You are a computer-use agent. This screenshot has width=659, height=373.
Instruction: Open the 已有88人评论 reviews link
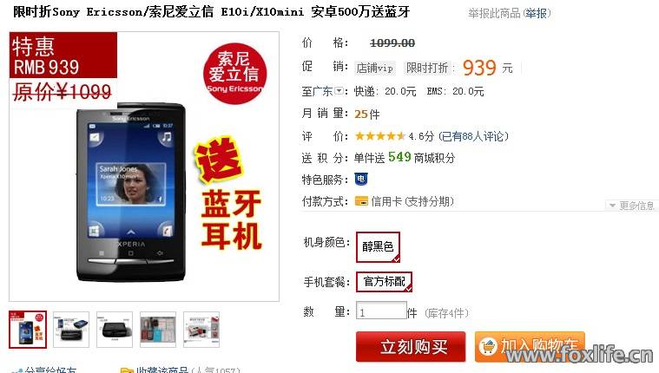473,136
